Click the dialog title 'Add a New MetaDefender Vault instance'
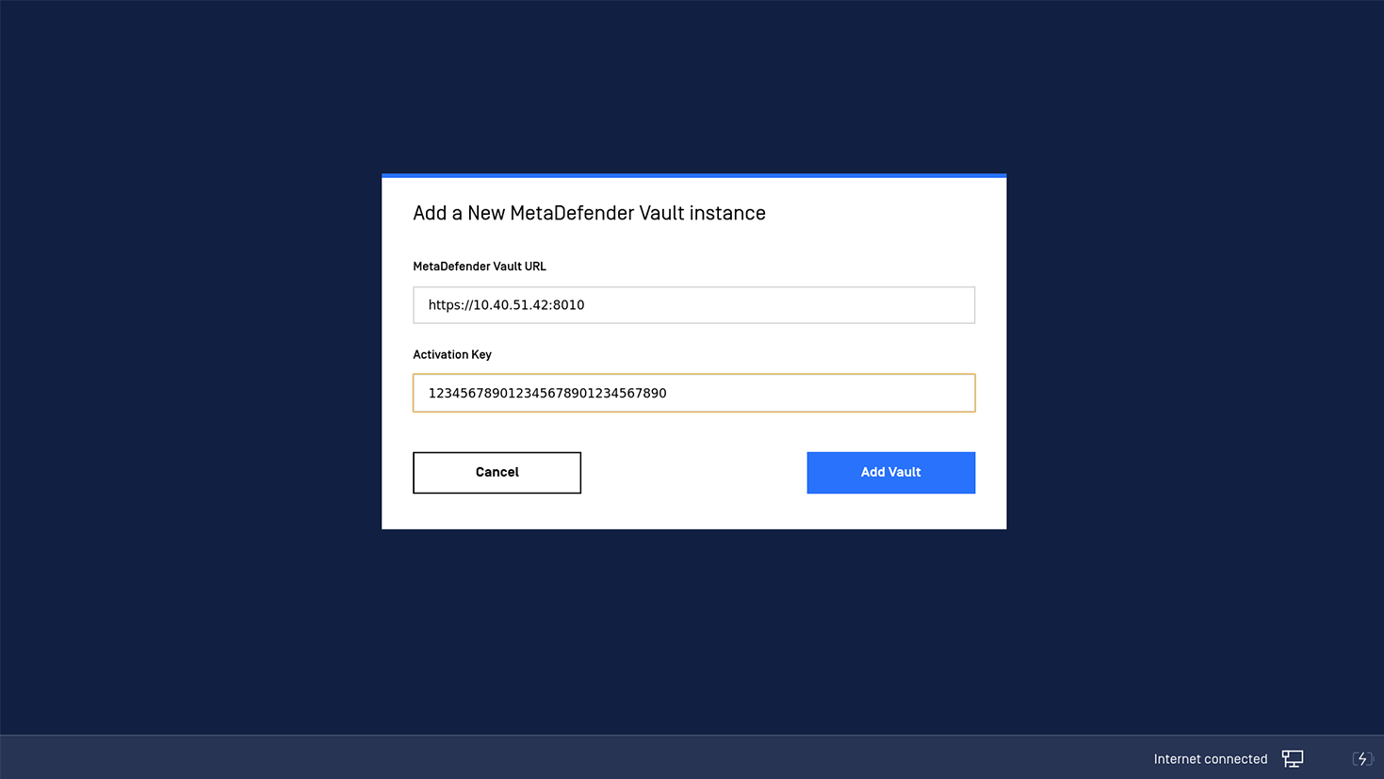1384x779 pixels. click(589, 213)
